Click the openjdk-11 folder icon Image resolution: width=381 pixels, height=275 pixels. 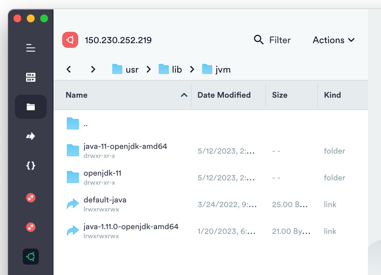coord(73,177)
